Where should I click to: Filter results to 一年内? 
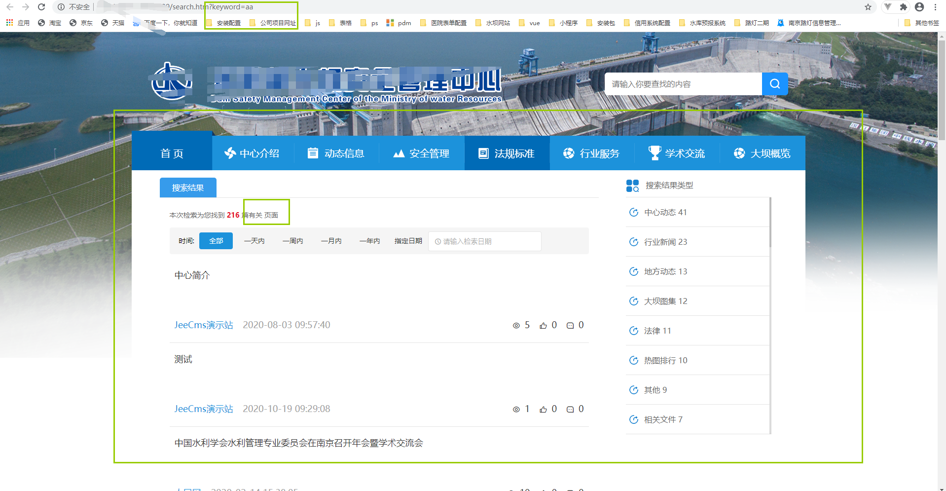coord(369,241)
